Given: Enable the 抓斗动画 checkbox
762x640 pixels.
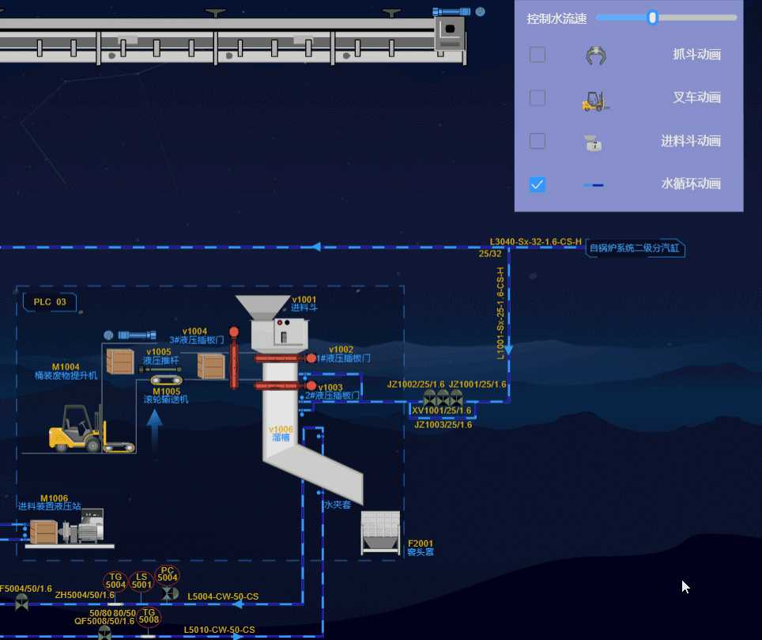Looking at the screenshot, I should click(537, 55).
